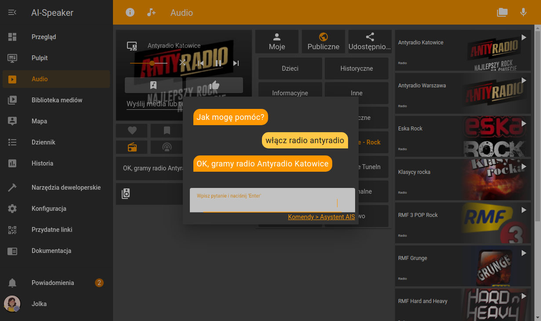Click the 'włącz radio antyradio' chat message
This screenshot has width=541, height=321.
(x=305, y=141)
